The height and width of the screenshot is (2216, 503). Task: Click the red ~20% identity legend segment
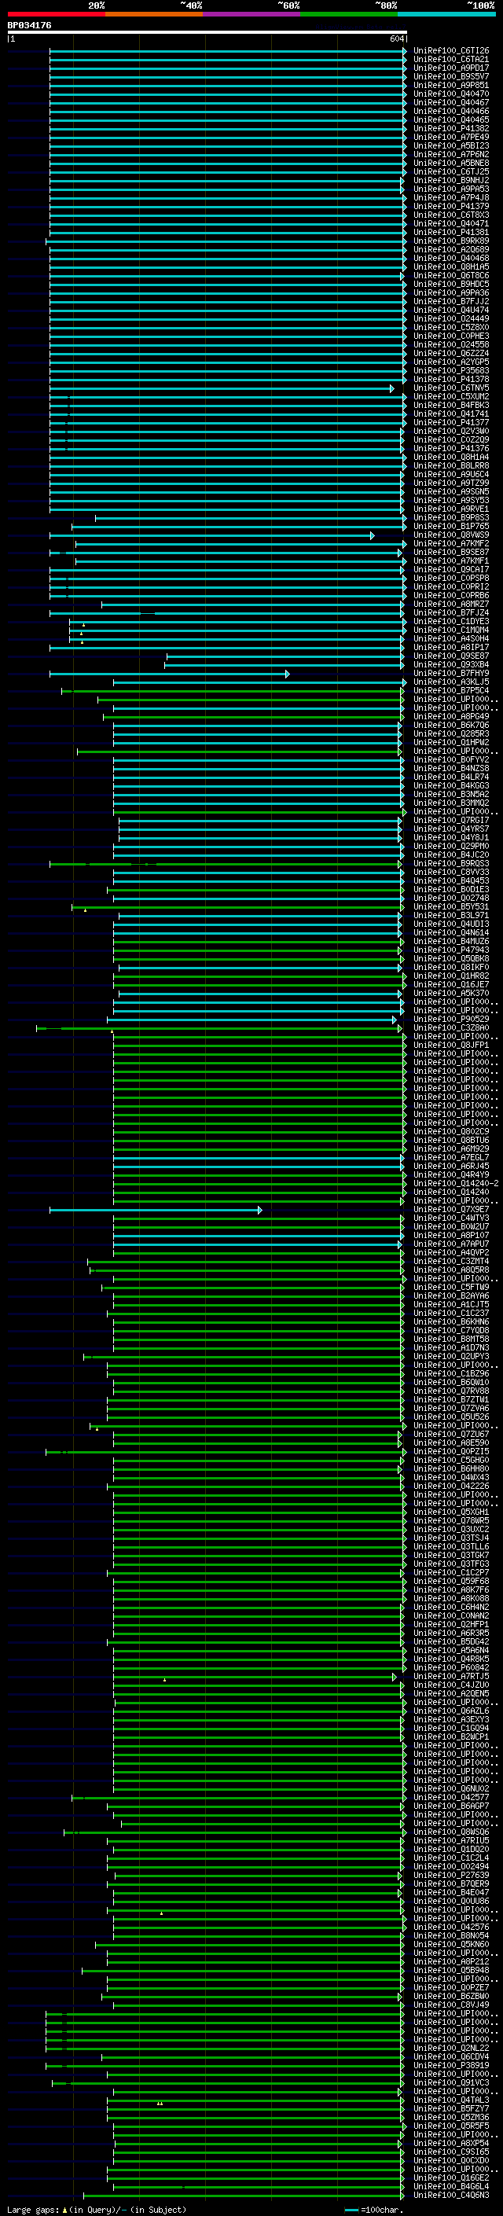click(56, 14)
